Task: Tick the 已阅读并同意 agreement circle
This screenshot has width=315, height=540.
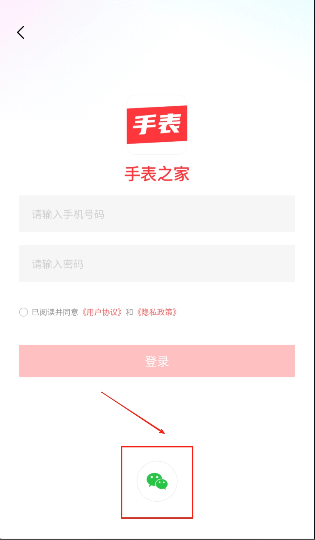Action: pos(23,312)
